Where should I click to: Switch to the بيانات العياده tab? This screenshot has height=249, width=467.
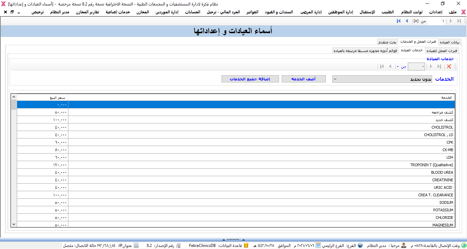click(x=449, y=42)
